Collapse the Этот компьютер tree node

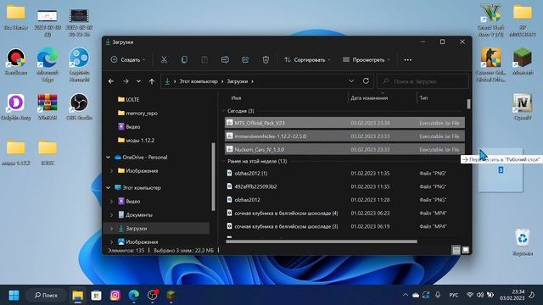pyautogui.click(x=108, y=188)
